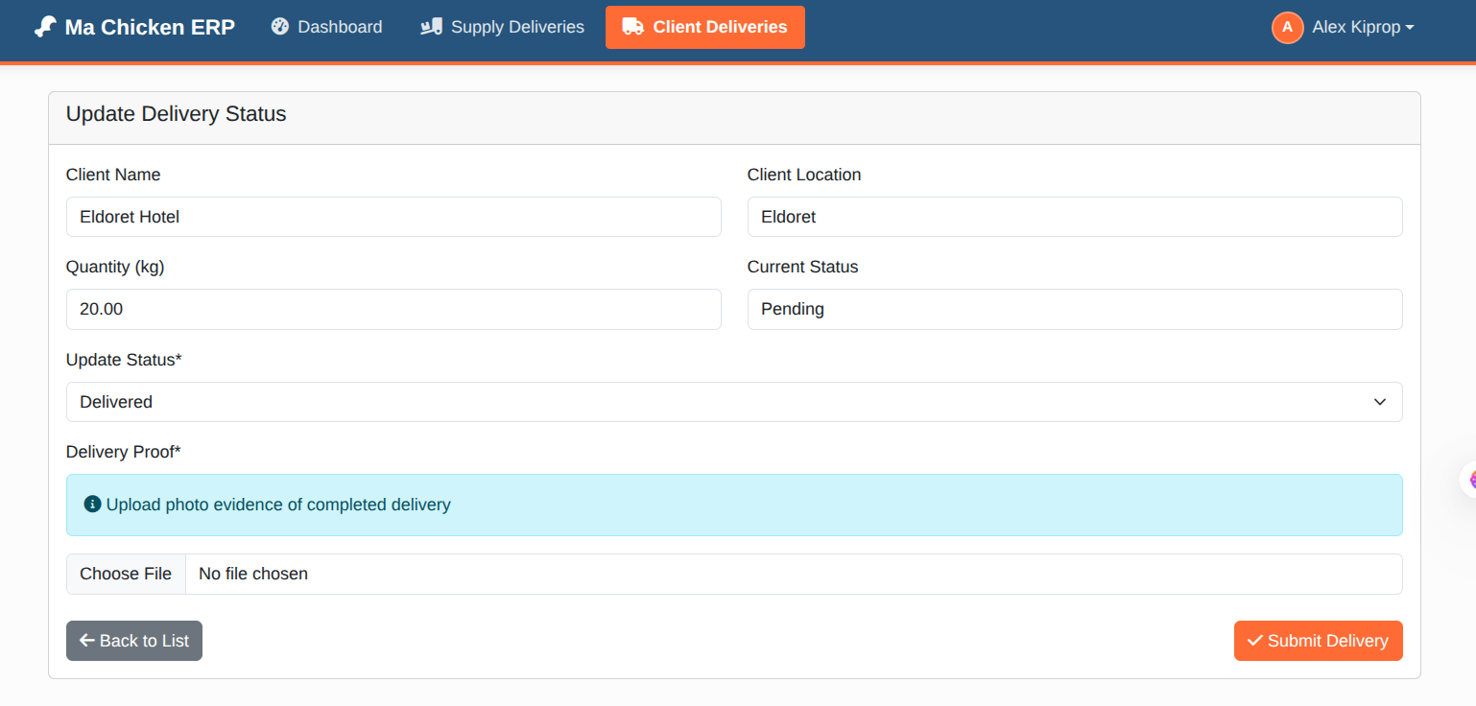
Task: Click the Ma Chicken ERP rooster logo
Action: point(44,26)
